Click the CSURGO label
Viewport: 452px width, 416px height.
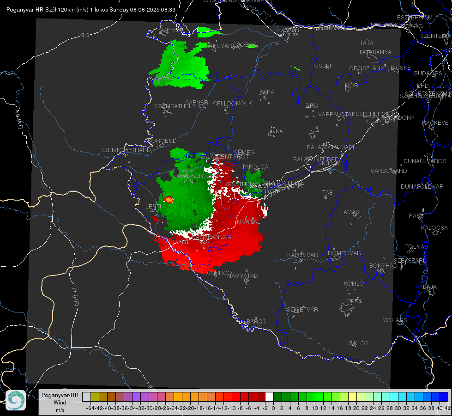pos(219,273)
